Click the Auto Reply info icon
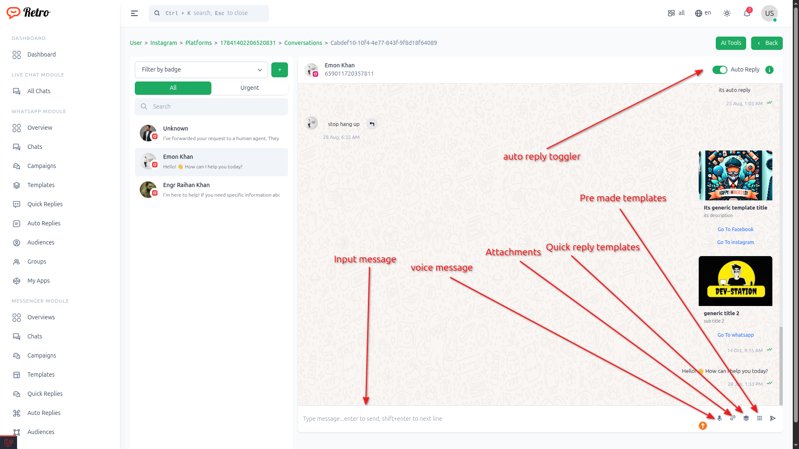The width and height of the screenshot is (799, 449). tap(769, 70)
